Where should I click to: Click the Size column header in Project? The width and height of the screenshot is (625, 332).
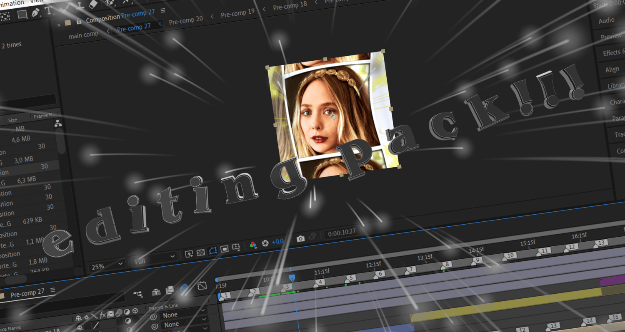click(x=12, y=120)
